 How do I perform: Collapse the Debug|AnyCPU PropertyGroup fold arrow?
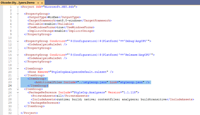[18, 41]
